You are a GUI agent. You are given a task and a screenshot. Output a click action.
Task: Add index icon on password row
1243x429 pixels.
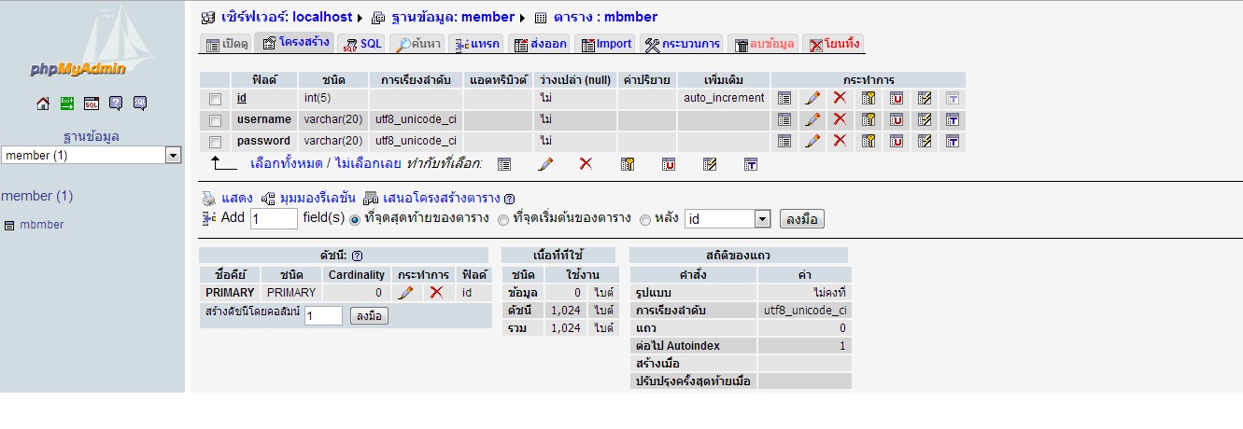click(925, 141)
